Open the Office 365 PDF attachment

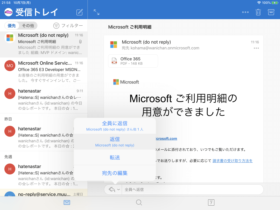tap(133, 61)
